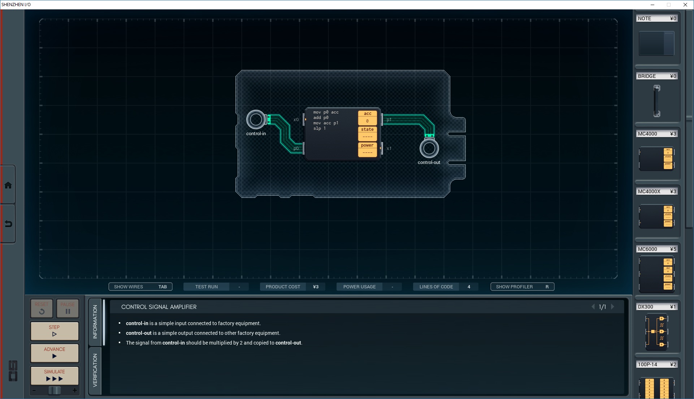Open the Verification tab
The height and width of the screenshot is (399, 694).
tap(95, 370)
